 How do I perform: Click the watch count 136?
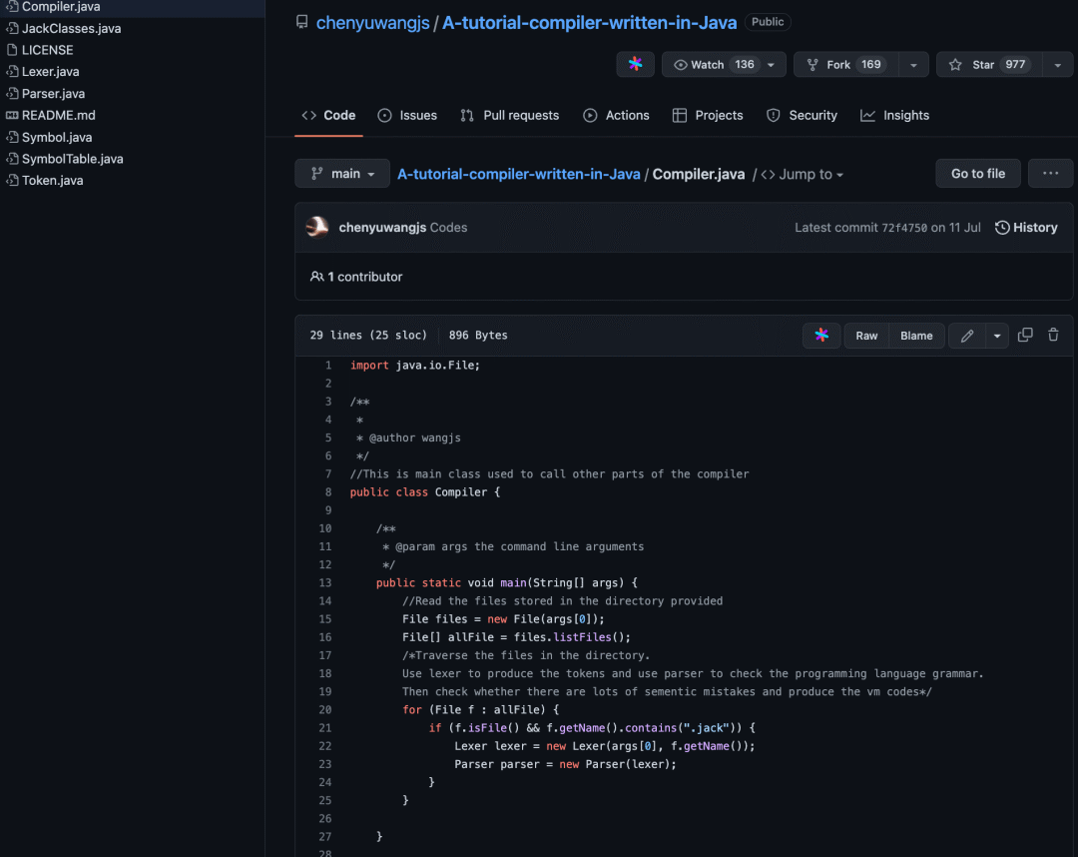tap(744, 65)
